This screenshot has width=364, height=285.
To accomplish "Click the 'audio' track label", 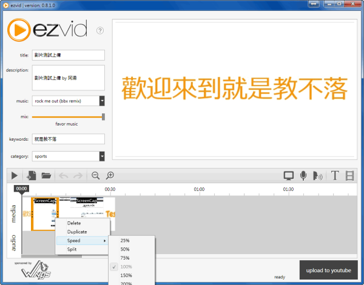I will point(13,243).
